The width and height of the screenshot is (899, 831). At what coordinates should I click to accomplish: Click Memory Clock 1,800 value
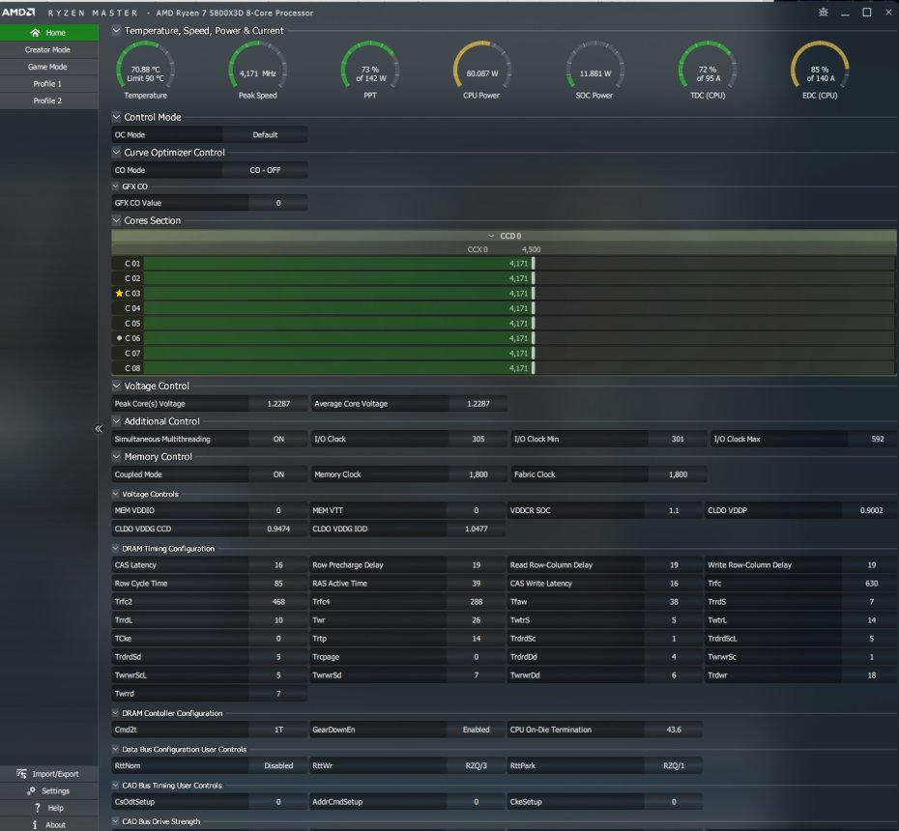click(478, 474)
